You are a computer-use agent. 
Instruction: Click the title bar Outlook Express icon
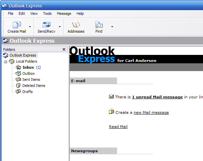pos(4,5)
